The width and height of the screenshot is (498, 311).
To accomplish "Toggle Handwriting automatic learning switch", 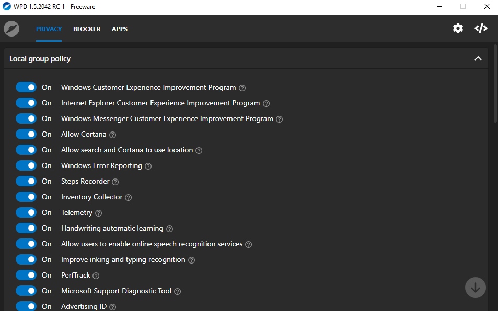I will coord(26,228).
